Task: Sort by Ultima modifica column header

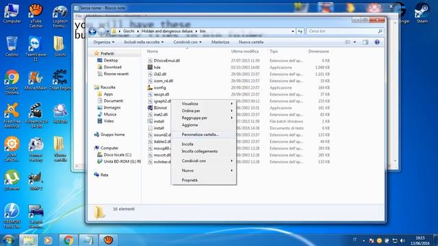Action: [245, 51]
